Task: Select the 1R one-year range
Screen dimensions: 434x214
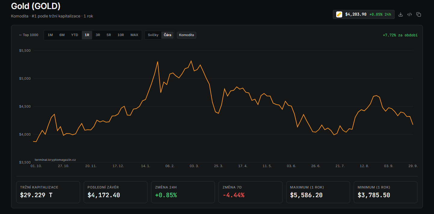Action: pyautogui.click(x=87, y=35)
